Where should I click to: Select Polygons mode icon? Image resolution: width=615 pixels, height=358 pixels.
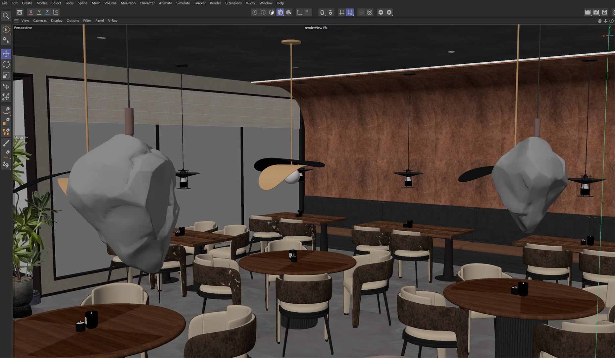click(272, 12)
